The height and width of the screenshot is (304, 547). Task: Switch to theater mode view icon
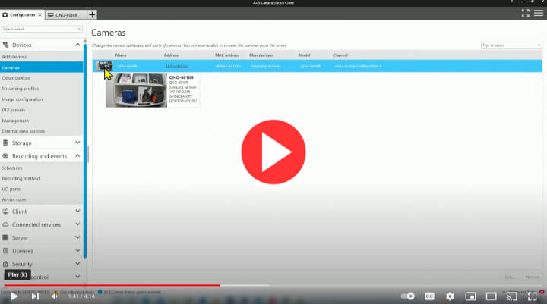[491, 296]
